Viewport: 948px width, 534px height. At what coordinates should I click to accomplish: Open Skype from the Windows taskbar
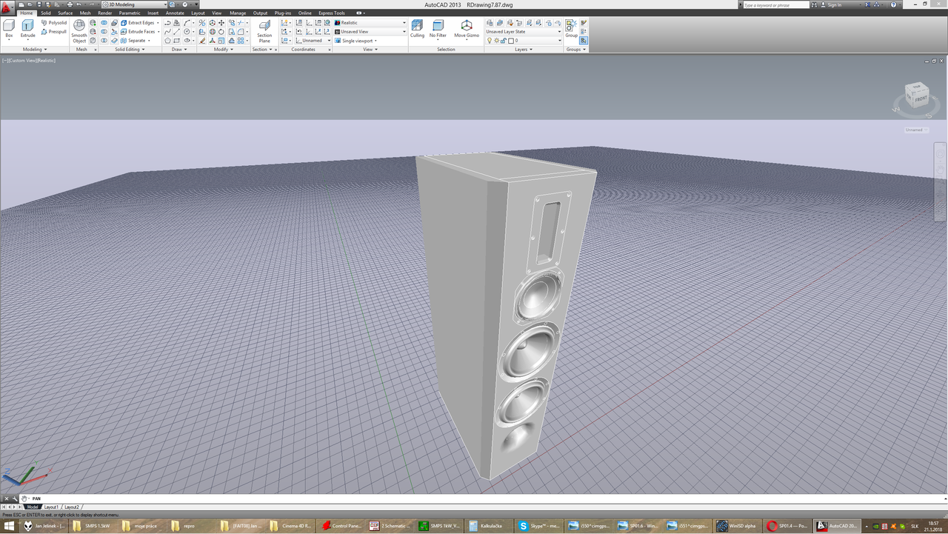tap(539, 526)
